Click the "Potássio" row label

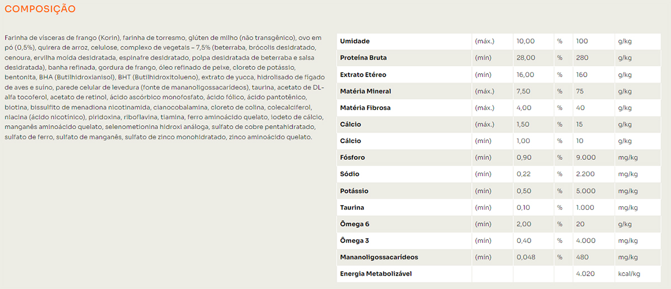coord(354,191)
